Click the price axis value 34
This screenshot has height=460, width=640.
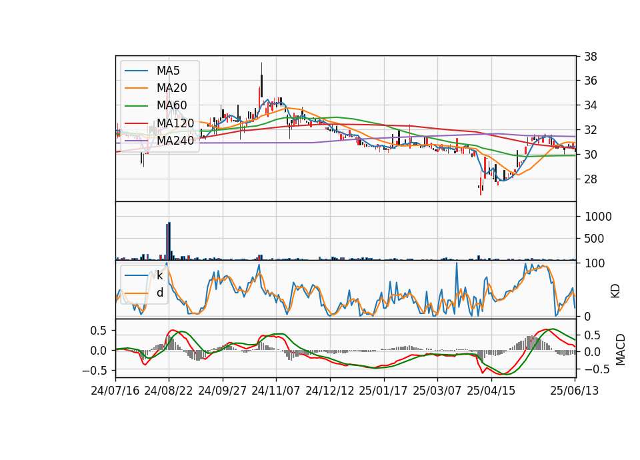(x=591, y=105)
